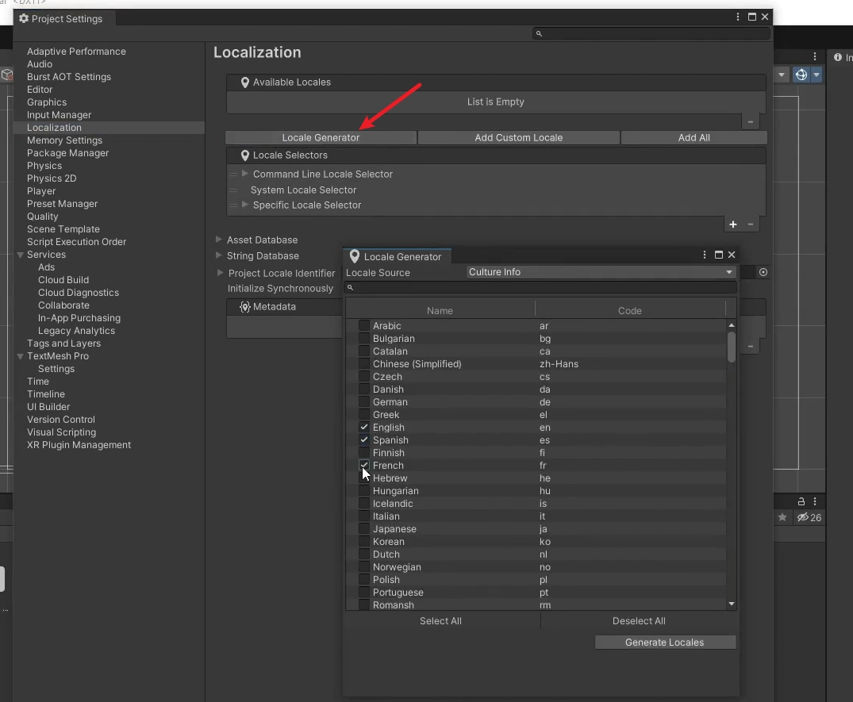The width and height of the screenshot is (853, 702).
Task: Select Settings under TextMesh Pro
Action: coord(56,369)
